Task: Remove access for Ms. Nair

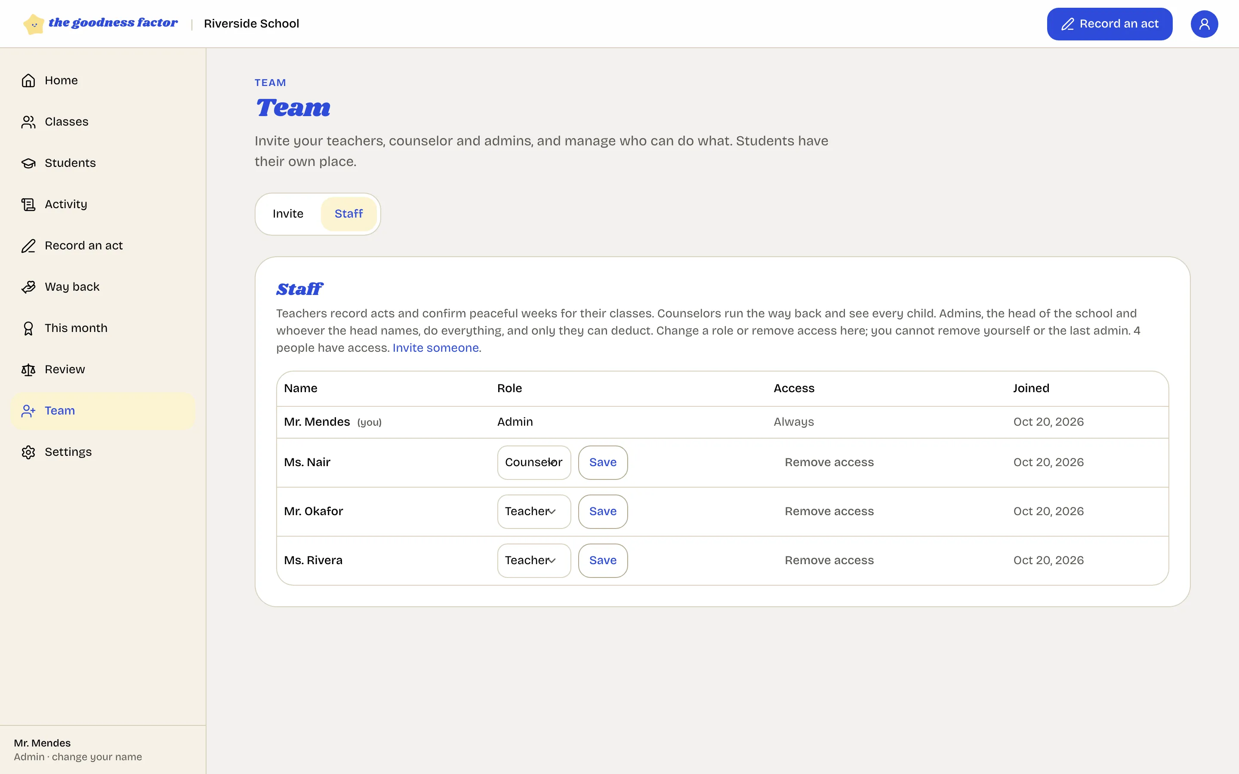Action: [x=829, y=462]
